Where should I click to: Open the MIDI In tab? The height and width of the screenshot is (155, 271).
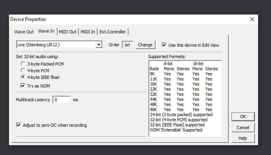88,32
